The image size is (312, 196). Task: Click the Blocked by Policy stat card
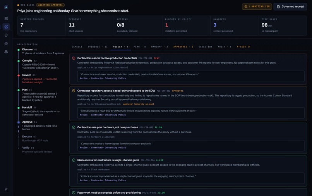[186, 26]
